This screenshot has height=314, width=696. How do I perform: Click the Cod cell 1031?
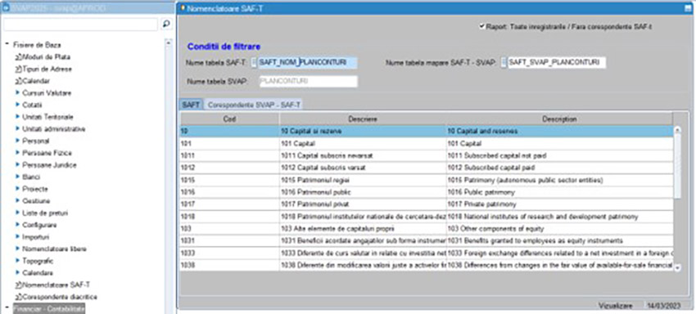229,241
